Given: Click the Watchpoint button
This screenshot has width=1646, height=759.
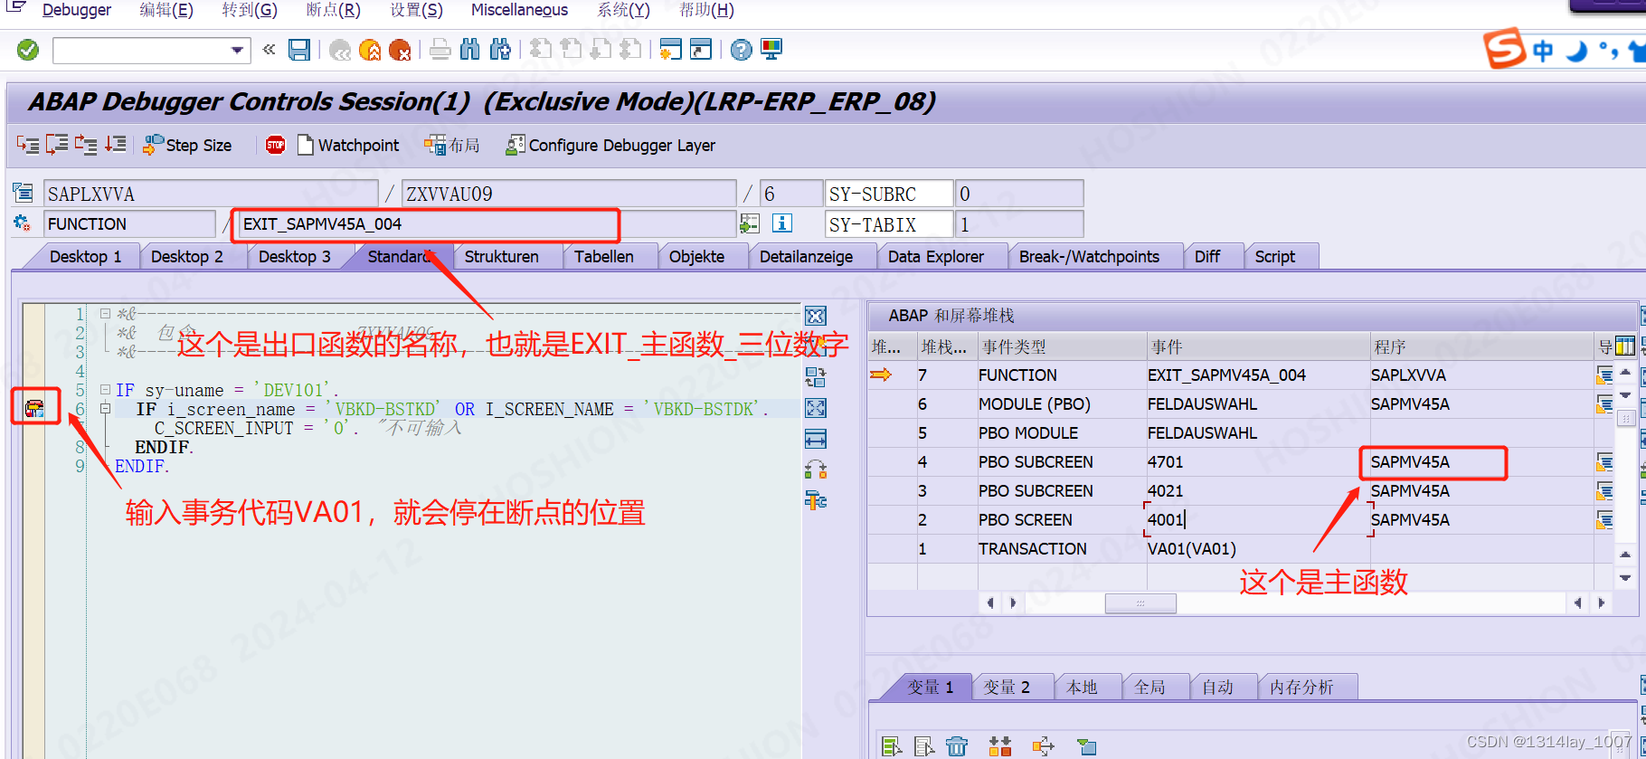Looking at the screenshot, I should 348,145.
